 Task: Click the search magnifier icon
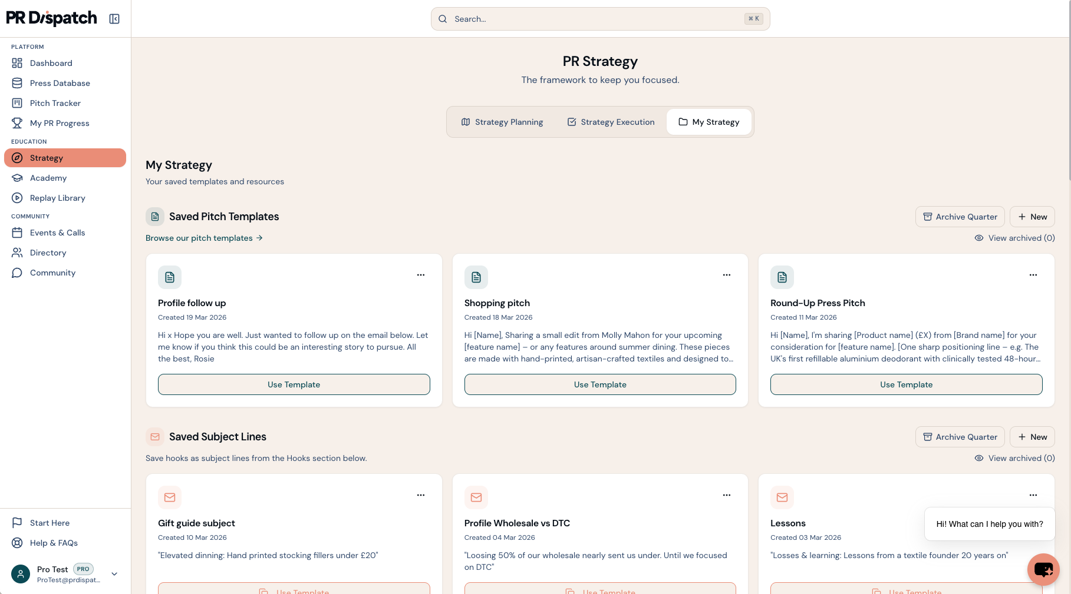[x=443, y=19]
